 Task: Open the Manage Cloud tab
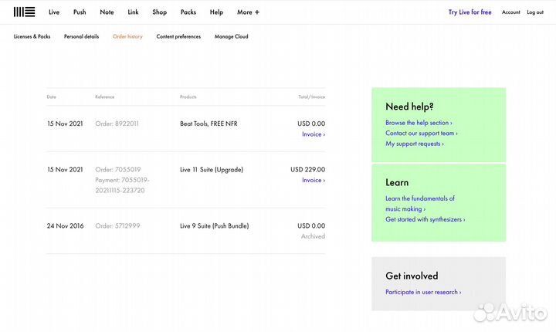coord(232,37)
